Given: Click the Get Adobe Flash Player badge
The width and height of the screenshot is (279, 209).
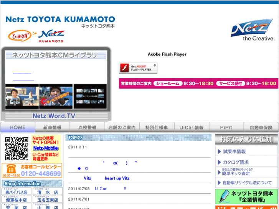Looking at the screenshot, I should [138, 68].
